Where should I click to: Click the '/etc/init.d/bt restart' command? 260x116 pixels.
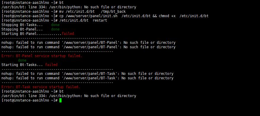pos(83,20)
